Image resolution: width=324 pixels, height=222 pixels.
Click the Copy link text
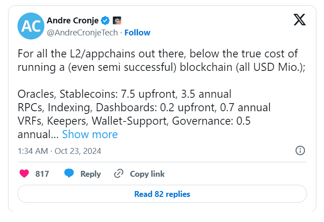pos(147,174)
